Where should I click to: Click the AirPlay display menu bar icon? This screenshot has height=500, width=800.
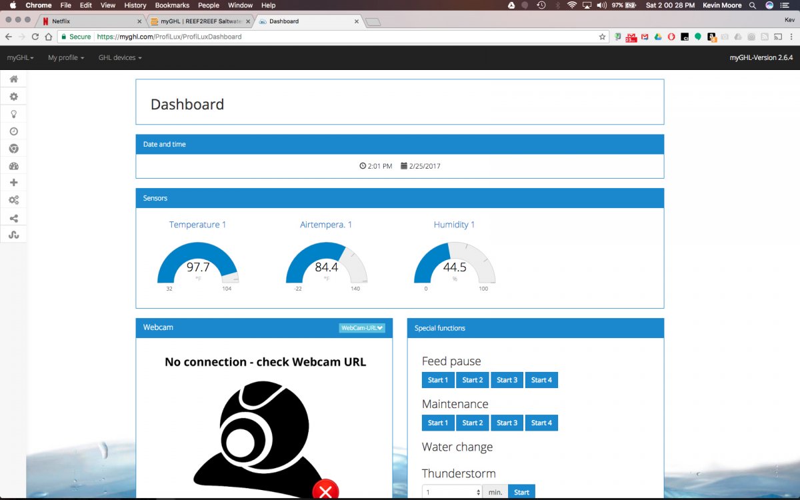(x=587, y=5)
